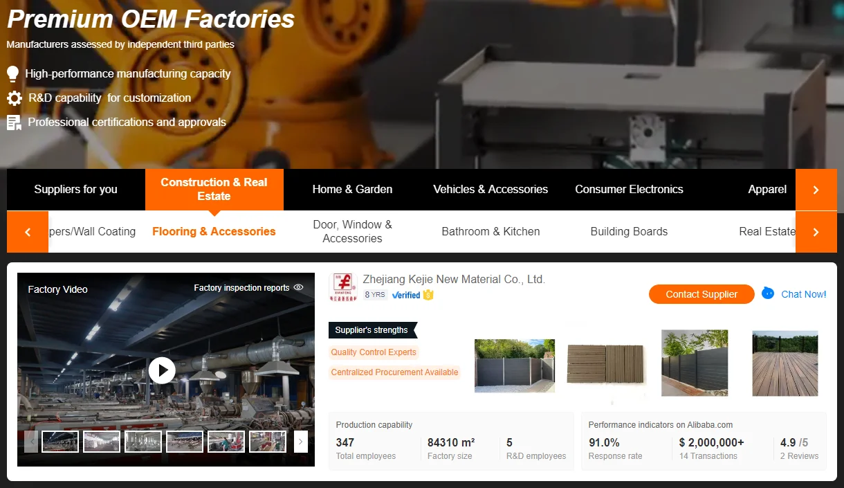Play the factory video
This screenshot has width=844, height=488.
(x=162, y=370)
